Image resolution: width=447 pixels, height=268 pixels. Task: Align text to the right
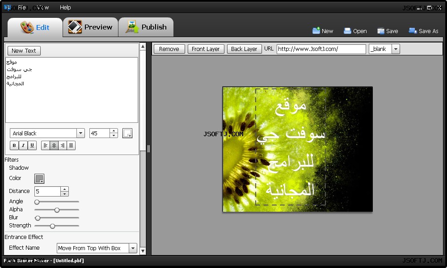(63, 145)
